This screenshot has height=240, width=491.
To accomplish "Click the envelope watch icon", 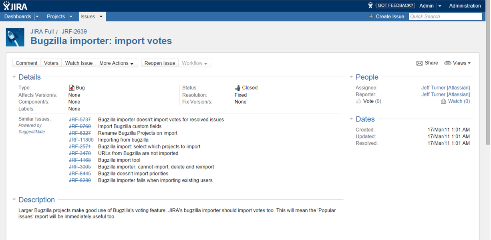I will [x=443, y=102].
